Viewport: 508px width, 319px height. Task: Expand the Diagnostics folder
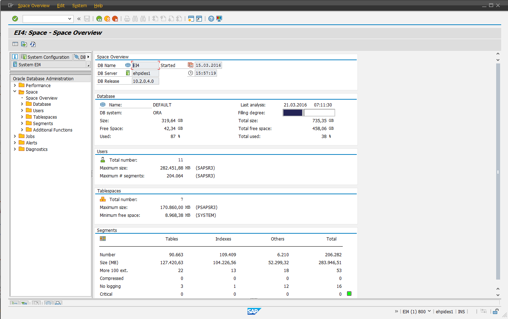[x=15, y=149]
